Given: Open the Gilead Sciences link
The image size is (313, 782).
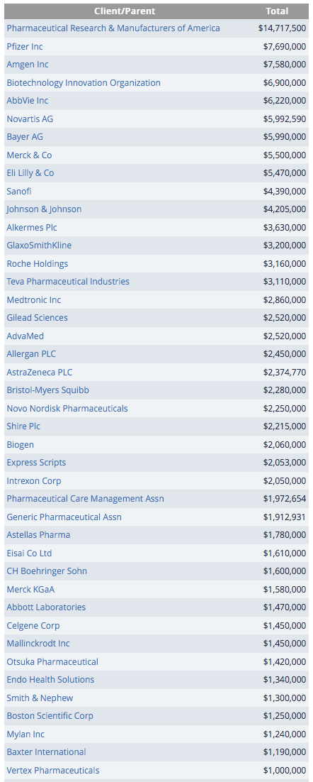Looking at the screenshot, I should [x=38, y=318].
